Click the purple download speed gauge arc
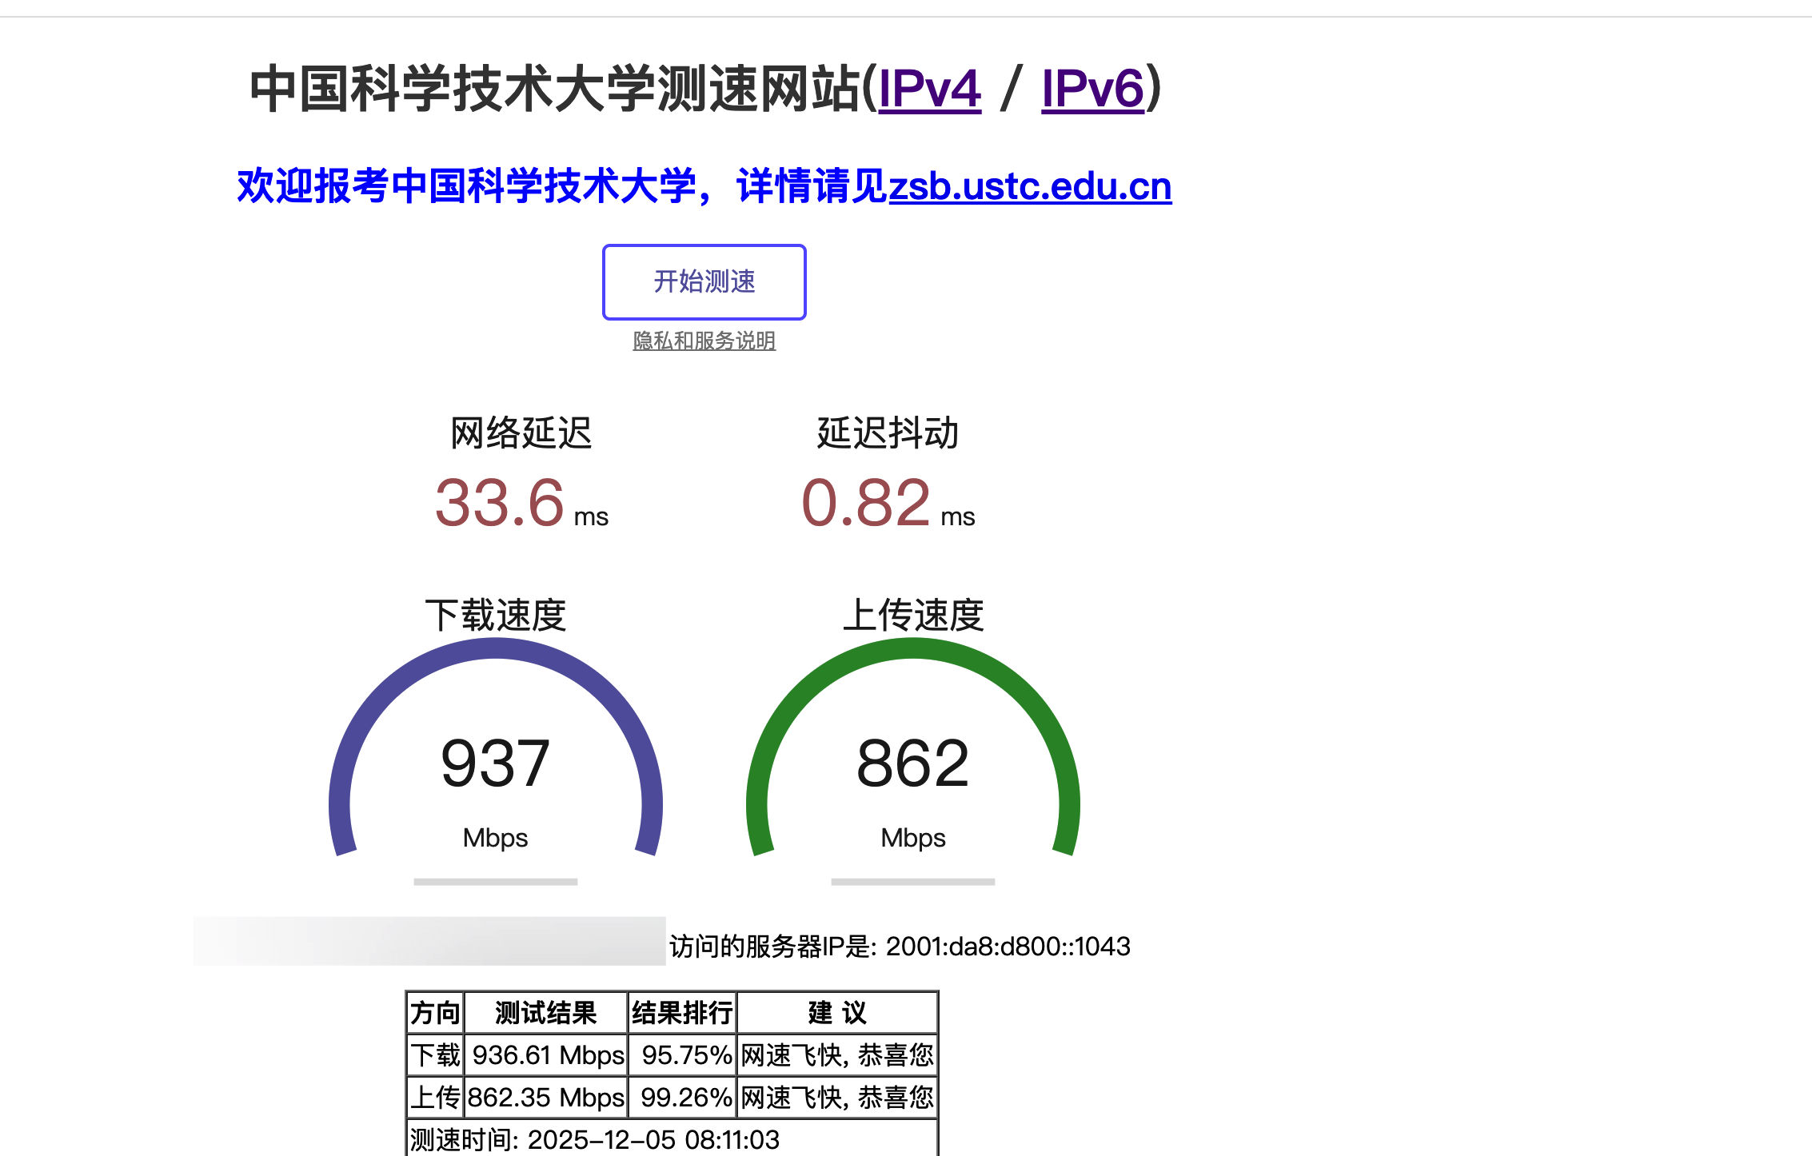The height and width of the screenshot is (1156, 1812). point(496,649)
